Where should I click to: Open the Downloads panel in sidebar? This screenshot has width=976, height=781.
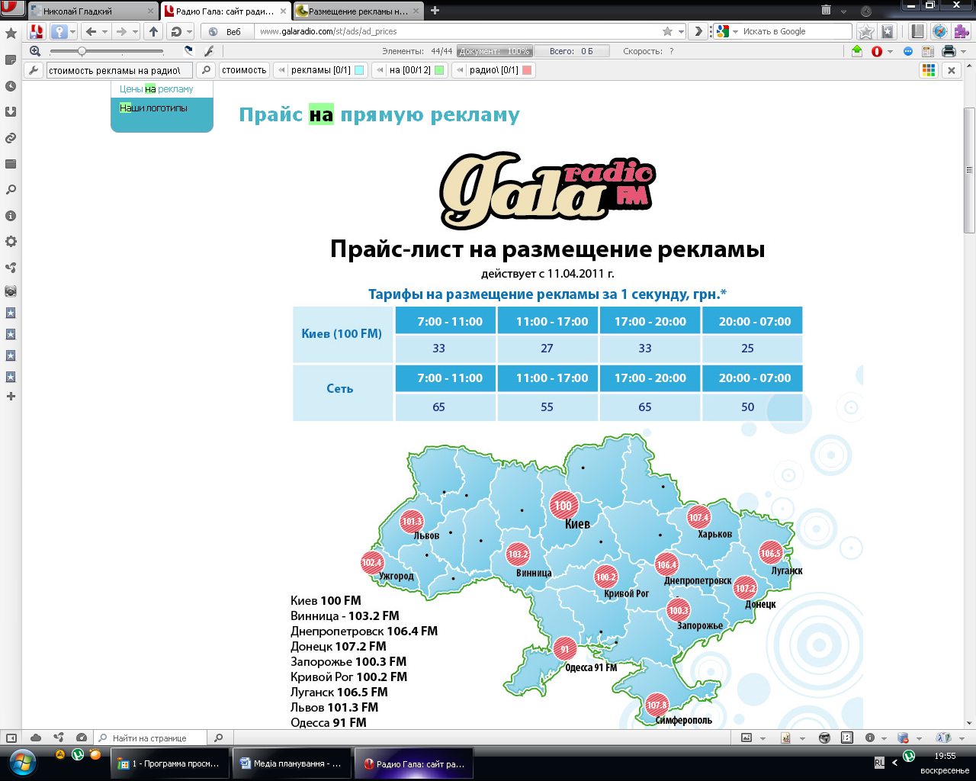11,112
